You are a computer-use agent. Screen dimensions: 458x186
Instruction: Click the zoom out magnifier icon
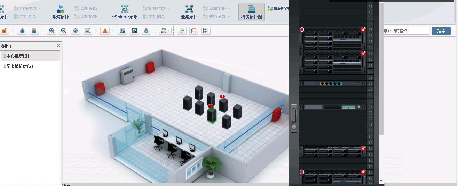pyautogui.click(x=64, y=31)
